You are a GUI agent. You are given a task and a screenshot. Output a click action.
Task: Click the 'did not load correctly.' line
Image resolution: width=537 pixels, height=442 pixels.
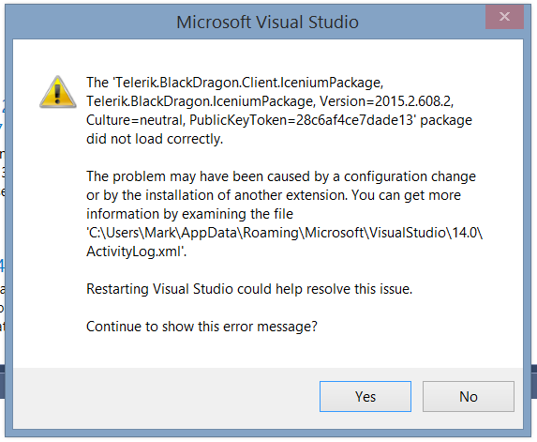pyautogui.click(x=155, y=139)
